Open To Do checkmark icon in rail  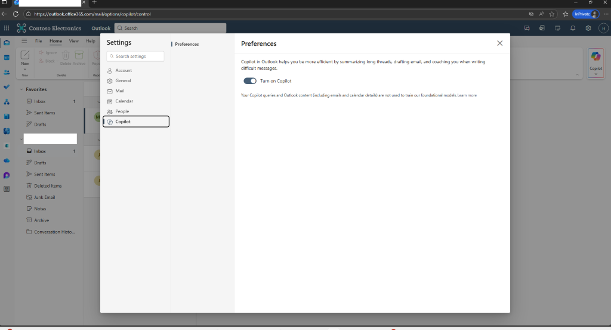tap(7, 87)
